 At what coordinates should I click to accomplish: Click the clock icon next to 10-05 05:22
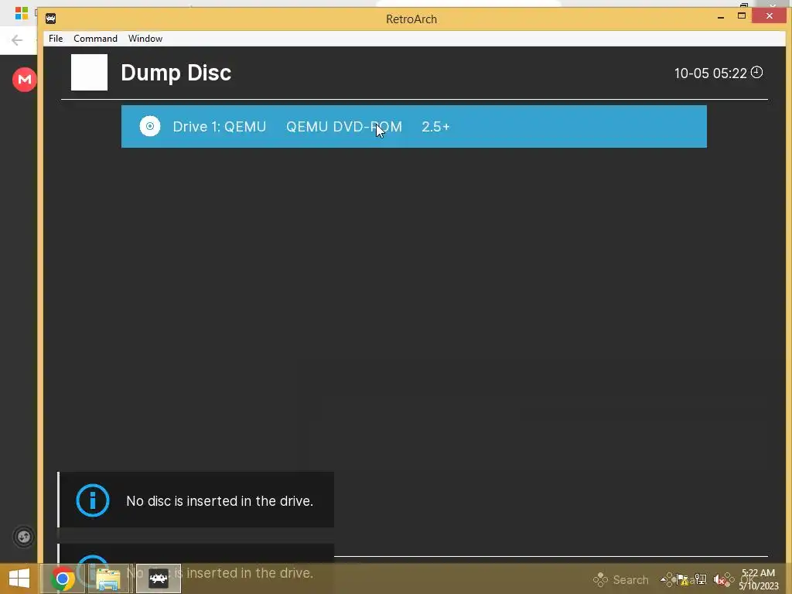(756, 72)
